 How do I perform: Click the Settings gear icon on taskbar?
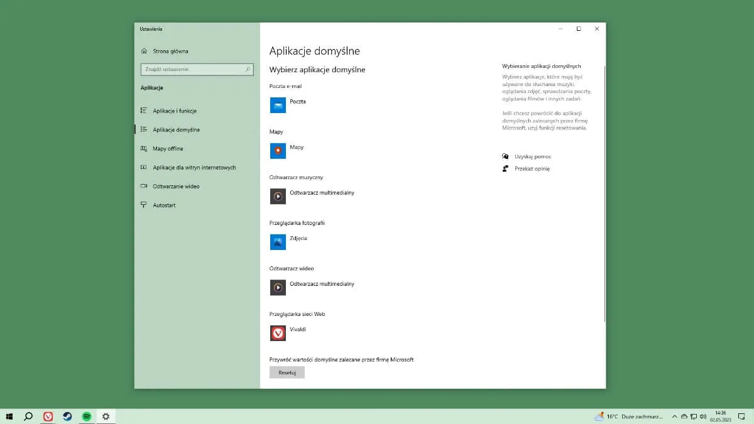point(106,416)
